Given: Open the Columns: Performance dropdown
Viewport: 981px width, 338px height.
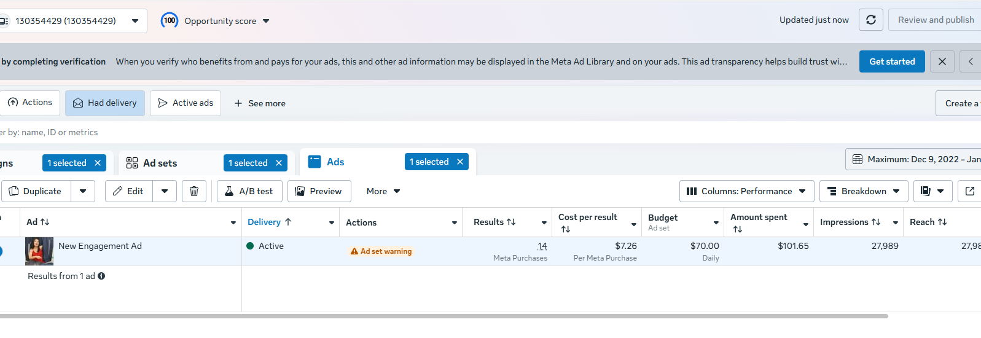Looking at the screenshot, I should (746, 191).
